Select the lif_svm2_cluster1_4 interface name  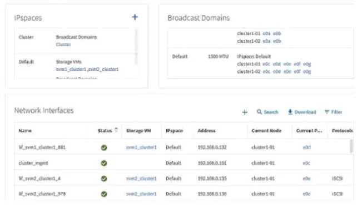point(39,179)
